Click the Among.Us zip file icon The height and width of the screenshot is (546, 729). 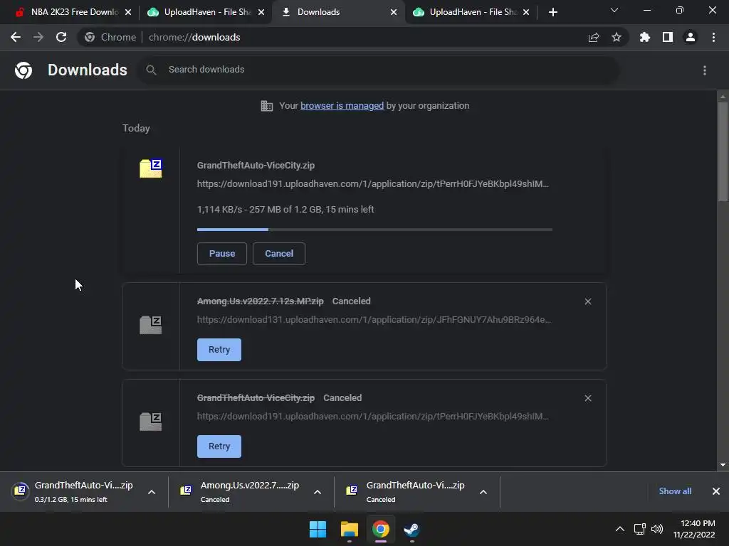click(x=151, y=324)
